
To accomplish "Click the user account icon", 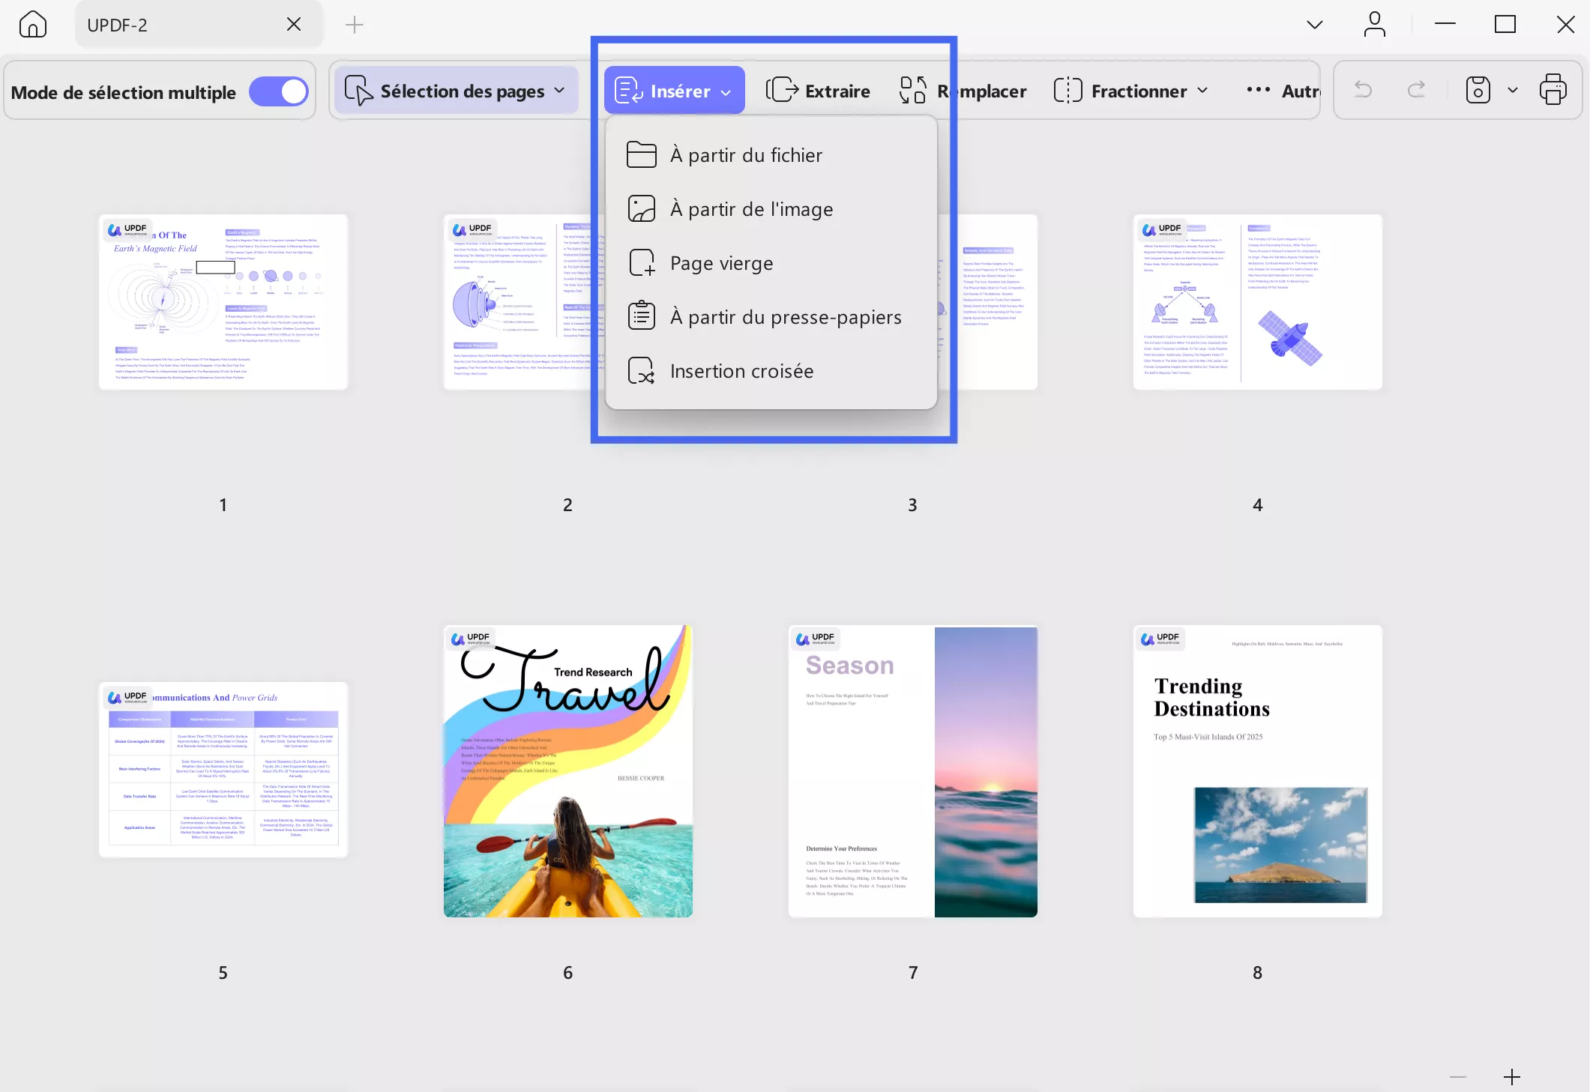I will (x=1374, y=25).
